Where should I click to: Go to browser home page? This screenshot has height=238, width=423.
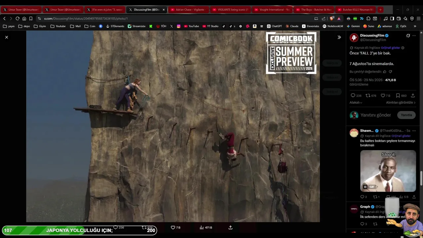[x=24, y=19]
